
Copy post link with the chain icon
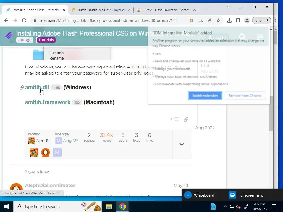[x=186, y=120]
